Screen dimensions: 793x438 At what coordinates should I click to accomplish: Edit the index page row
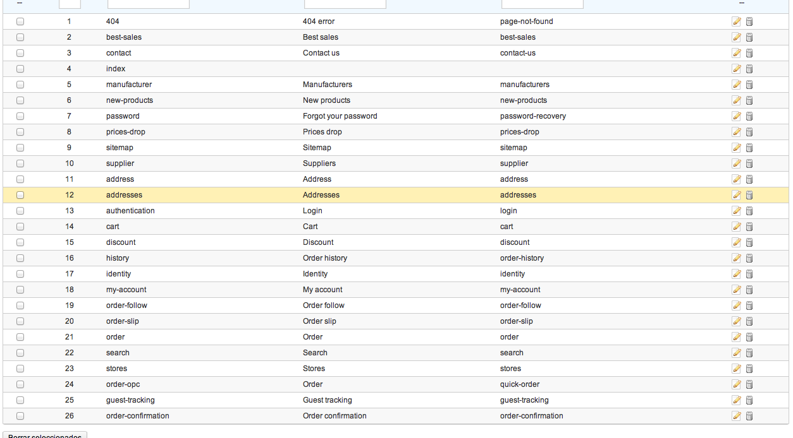click(736, 69)
